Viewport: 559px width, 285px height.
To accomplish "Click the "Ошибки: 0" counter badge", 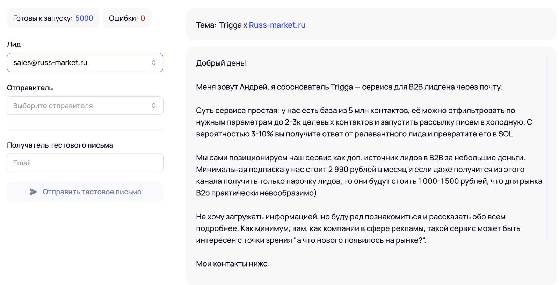I will pyautogui.click(x=127, y=18).
